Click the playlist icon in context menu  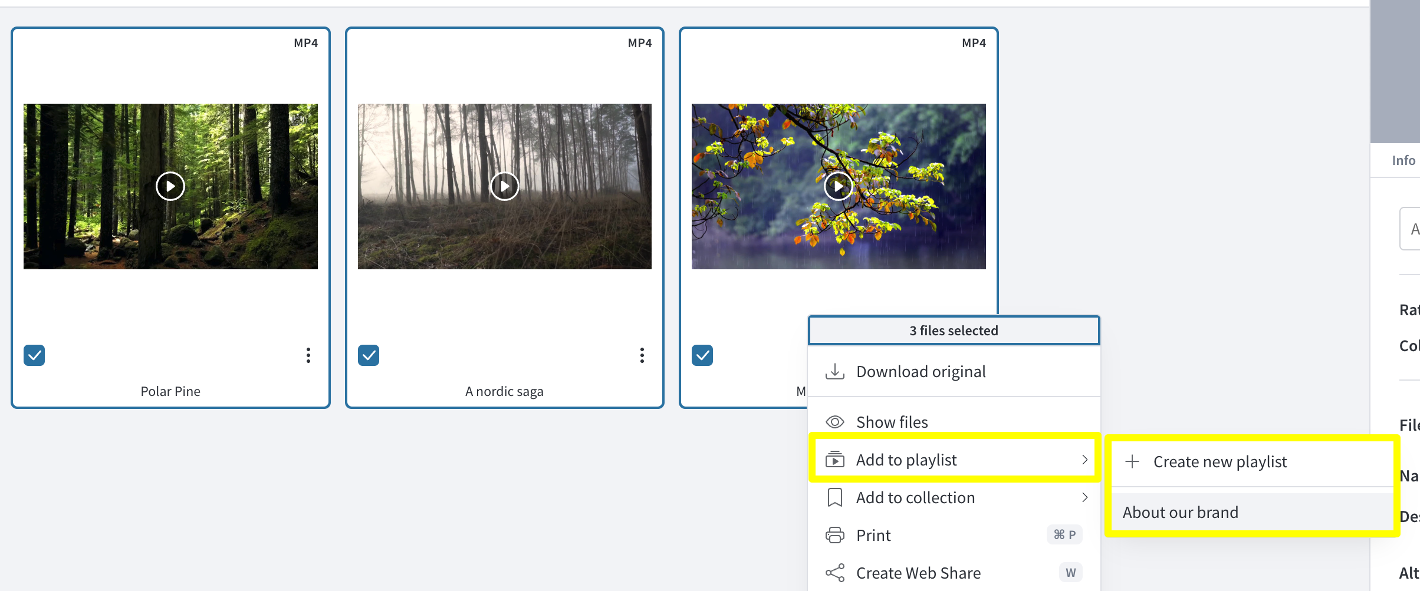835,459
